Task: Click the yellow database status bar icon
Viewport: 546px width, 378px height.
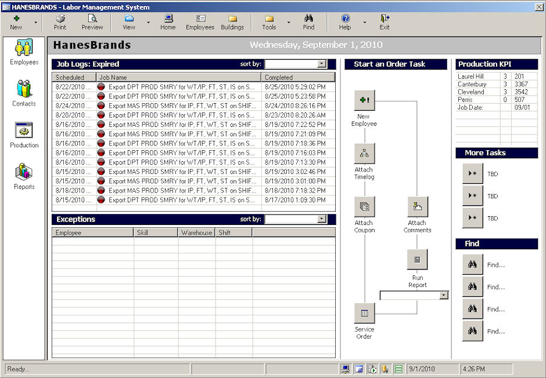Action: [x=385, y=369]
